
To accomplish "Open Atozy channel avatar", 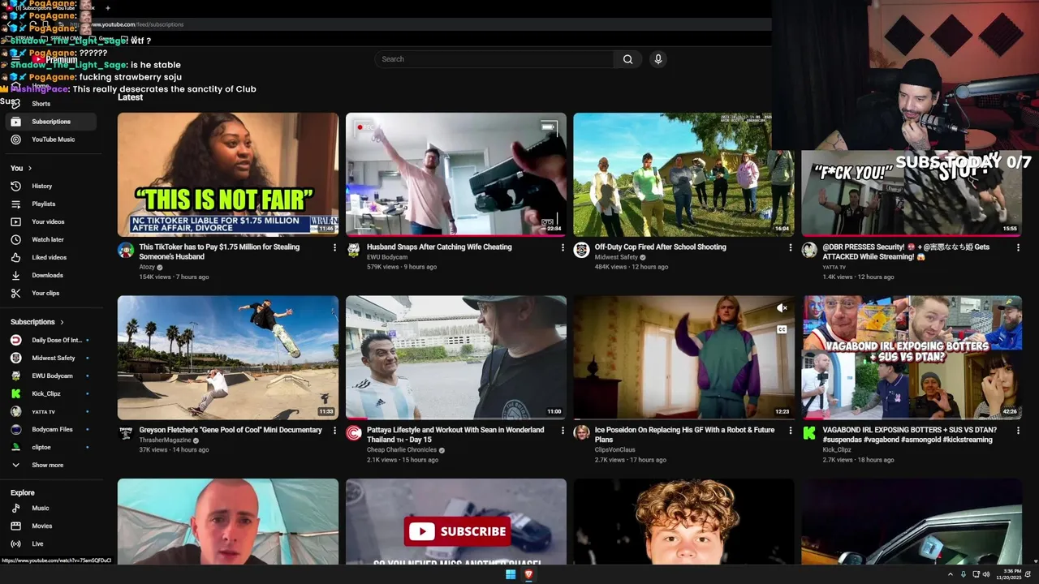I will pyautogui.click(x=126, y=250).
